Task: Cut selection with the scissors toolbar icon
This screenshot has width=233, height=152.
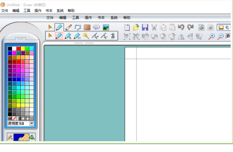Action: coord(154,27)
